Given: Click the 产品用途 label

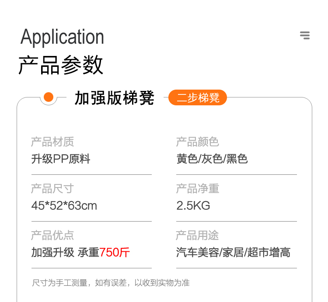Looking at the screenshot, I should coord(197,236).
